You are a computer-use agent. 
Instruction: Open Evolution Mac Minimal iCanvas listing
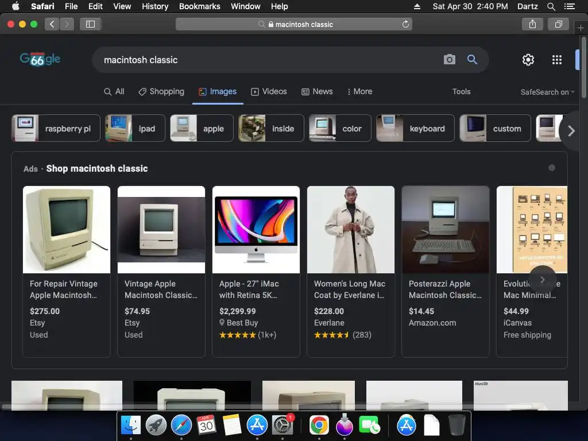point(532,271)
